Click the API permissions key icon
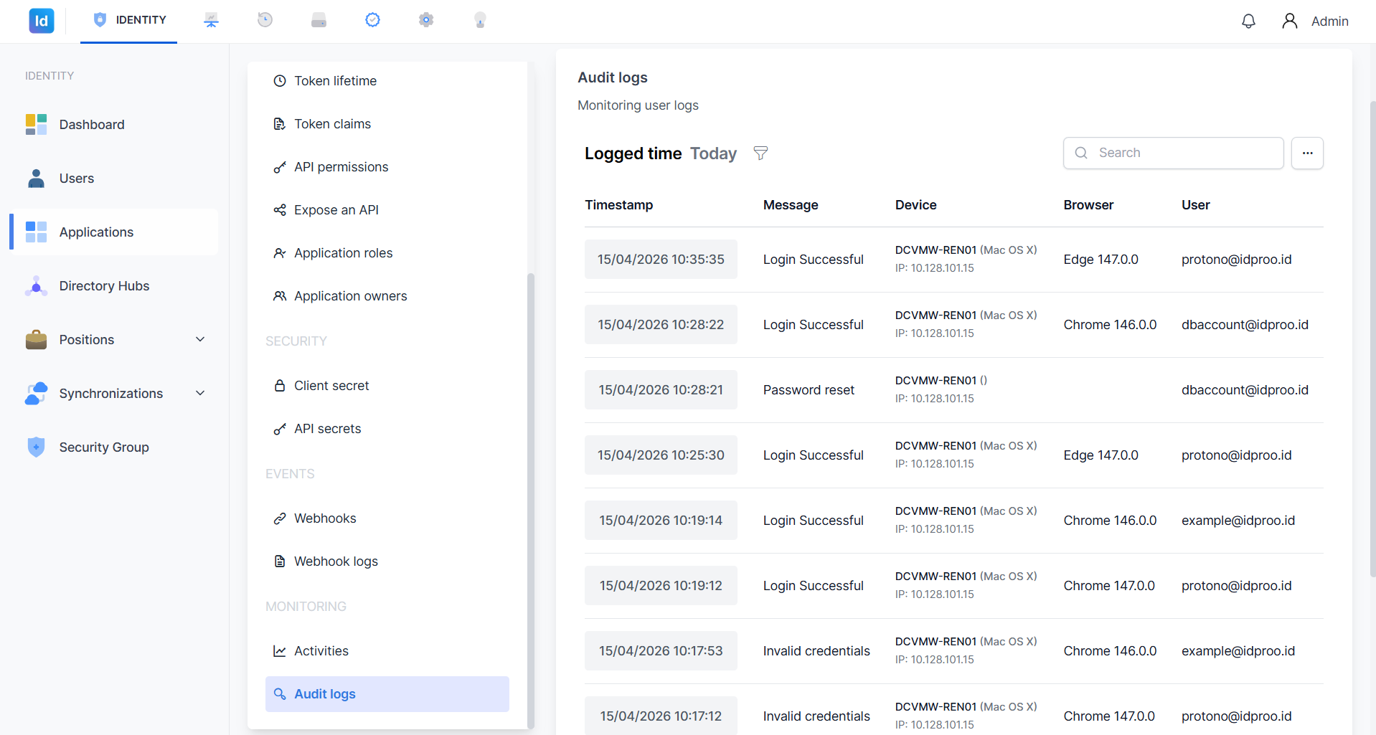1376x735 pixels. (280, 167)
